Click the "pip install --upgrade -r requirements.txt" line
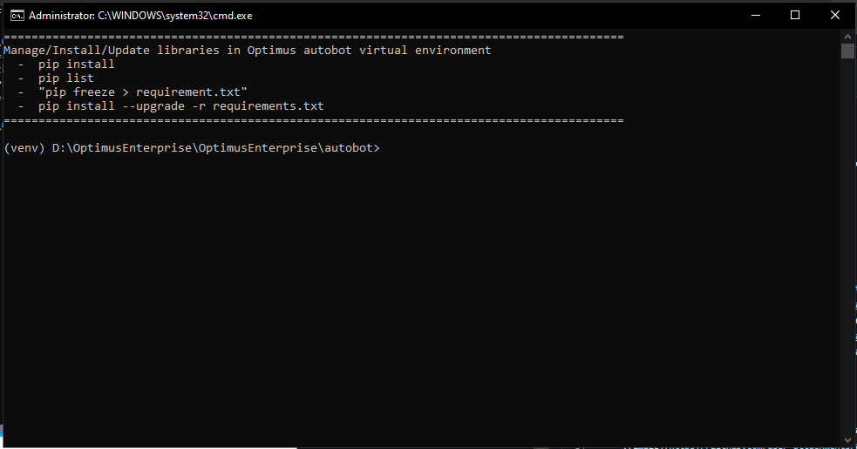Image resolution: width=857 pixels, height=449 pixels. tap(180, 106)
